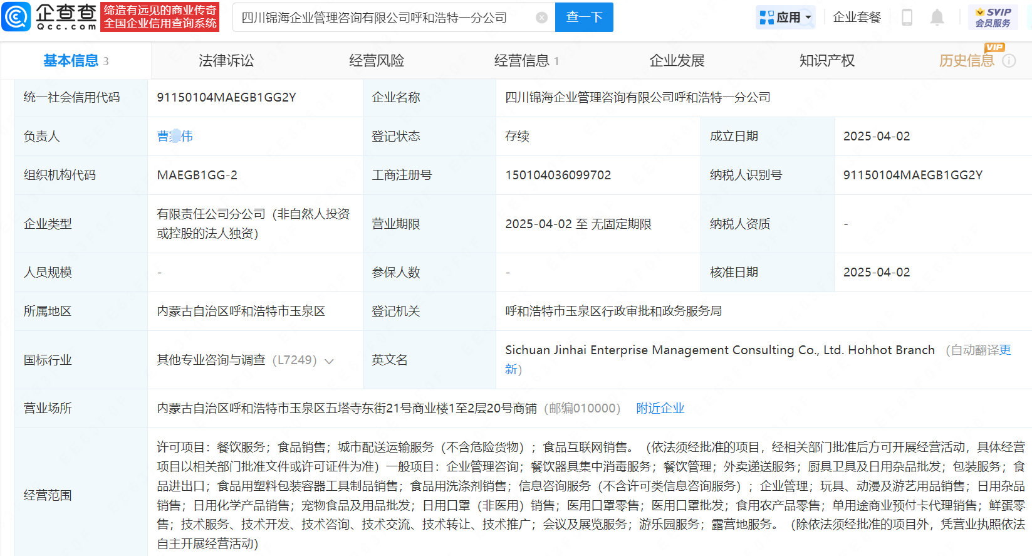Focus the company name search field
Viewport: 1032px width, 556px height.
pos(382,18)
